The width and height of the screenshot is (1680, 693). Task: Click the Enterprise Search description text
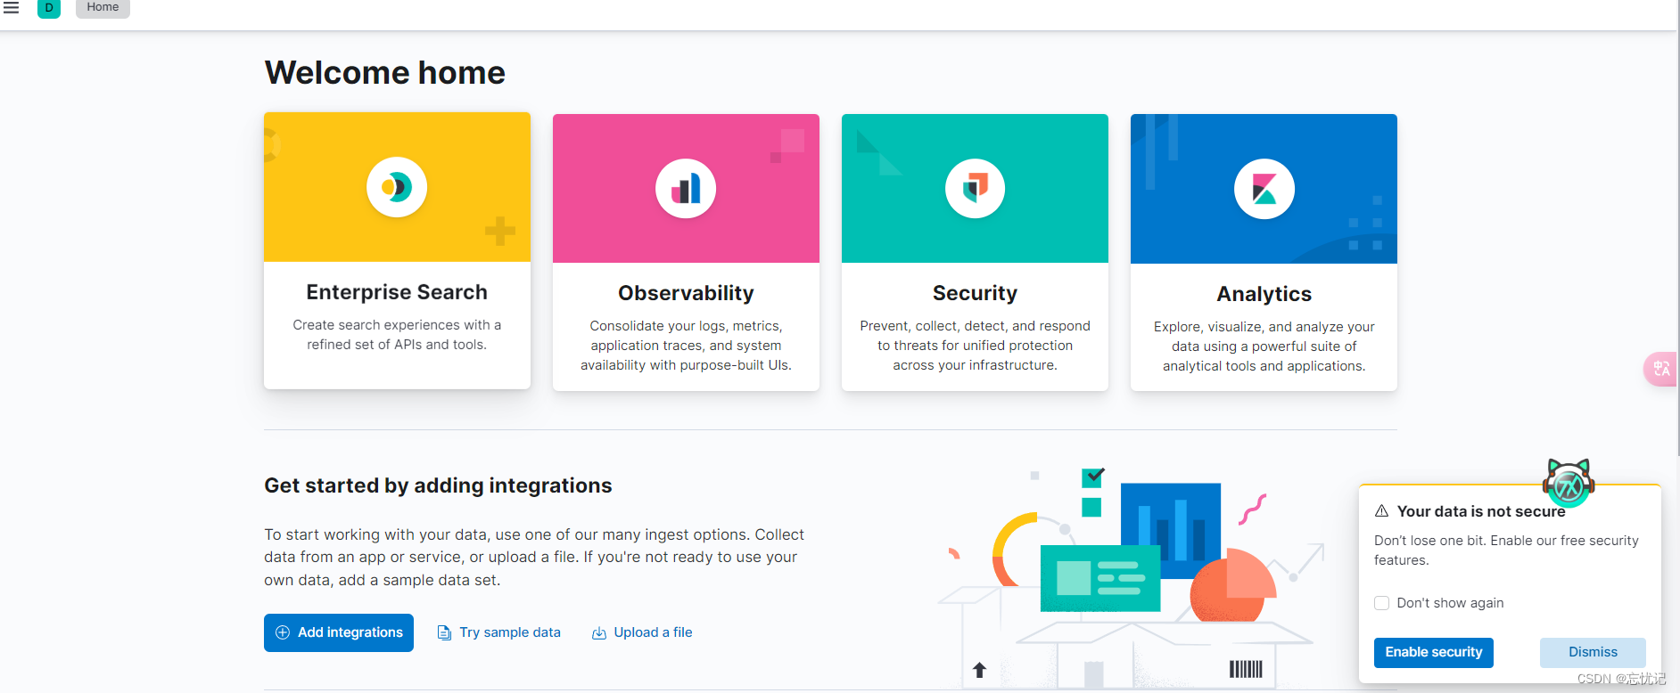pyautogui.click(x=397, y=335)
